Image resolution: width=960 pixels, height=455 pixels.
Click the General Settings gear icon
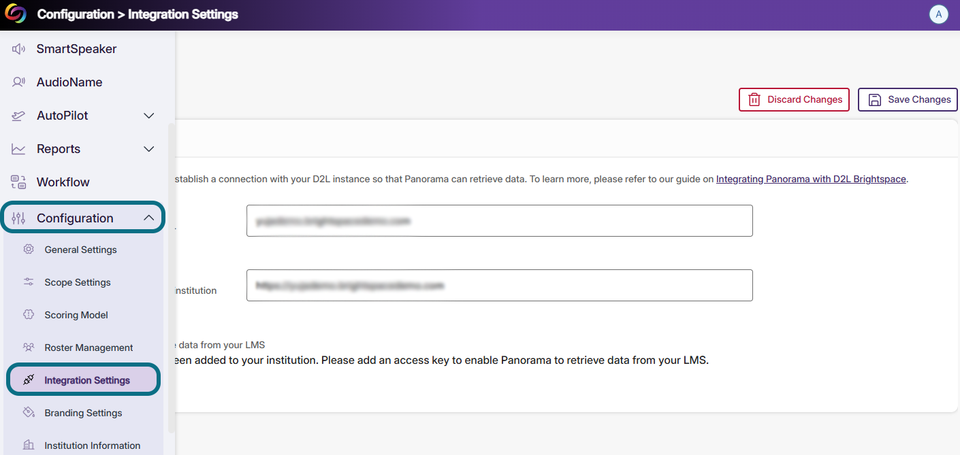[x=29, y=250]
